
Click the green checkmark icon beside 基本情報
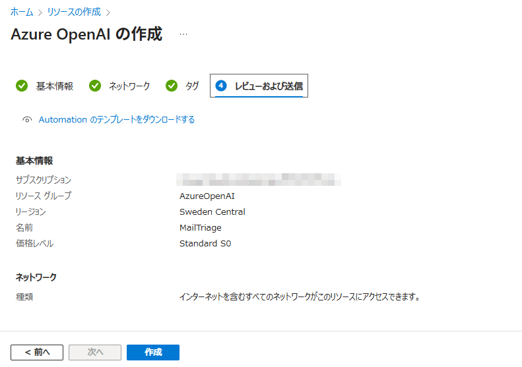click(22, 86)
